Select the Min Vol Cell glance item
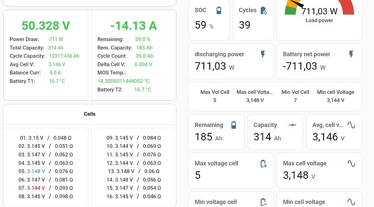Screen dimensions: 374x207 [295, 96]
